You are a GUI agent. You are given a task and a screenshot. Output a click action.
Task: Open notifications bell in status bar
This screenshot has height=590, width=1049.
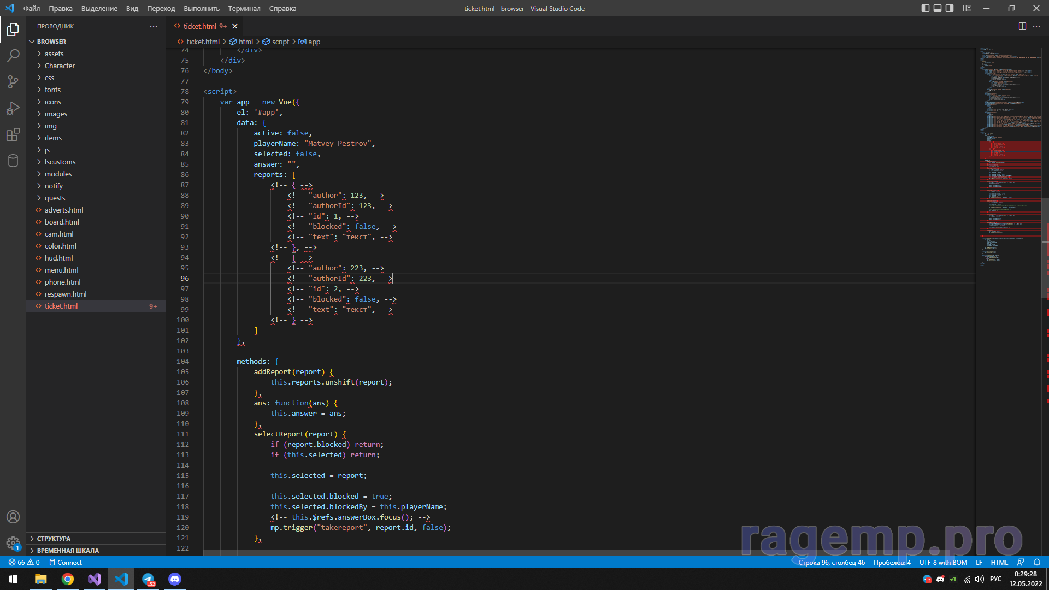point(1037,562)
